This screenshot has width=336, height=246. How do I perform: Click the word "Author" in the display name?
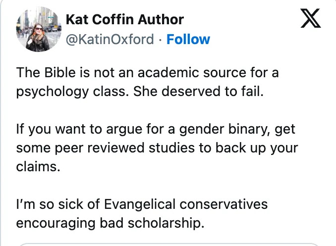160,20
